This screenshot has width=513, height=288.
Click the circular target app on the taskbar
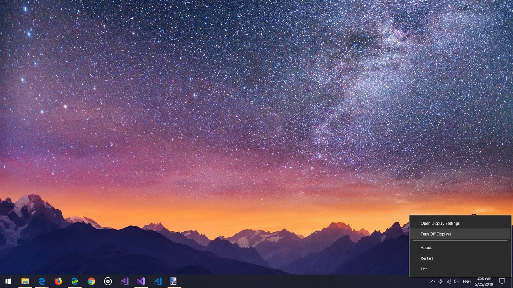click(107, 281)
